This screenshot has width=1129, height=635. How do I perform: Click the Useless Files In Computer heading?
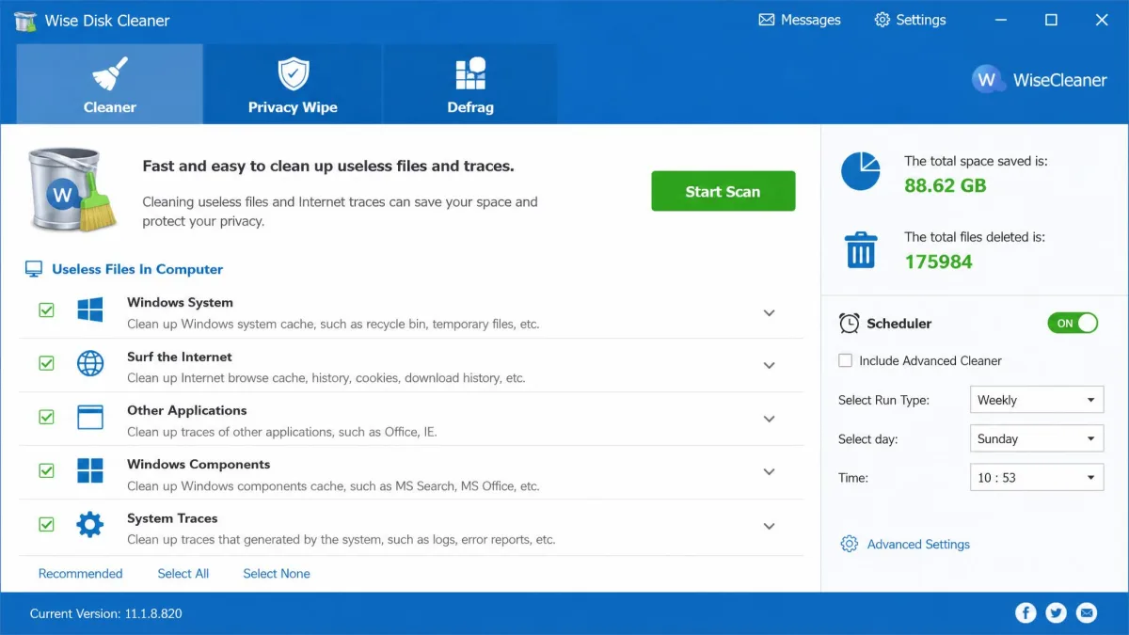pyautogui.click(x=137, y=269)
